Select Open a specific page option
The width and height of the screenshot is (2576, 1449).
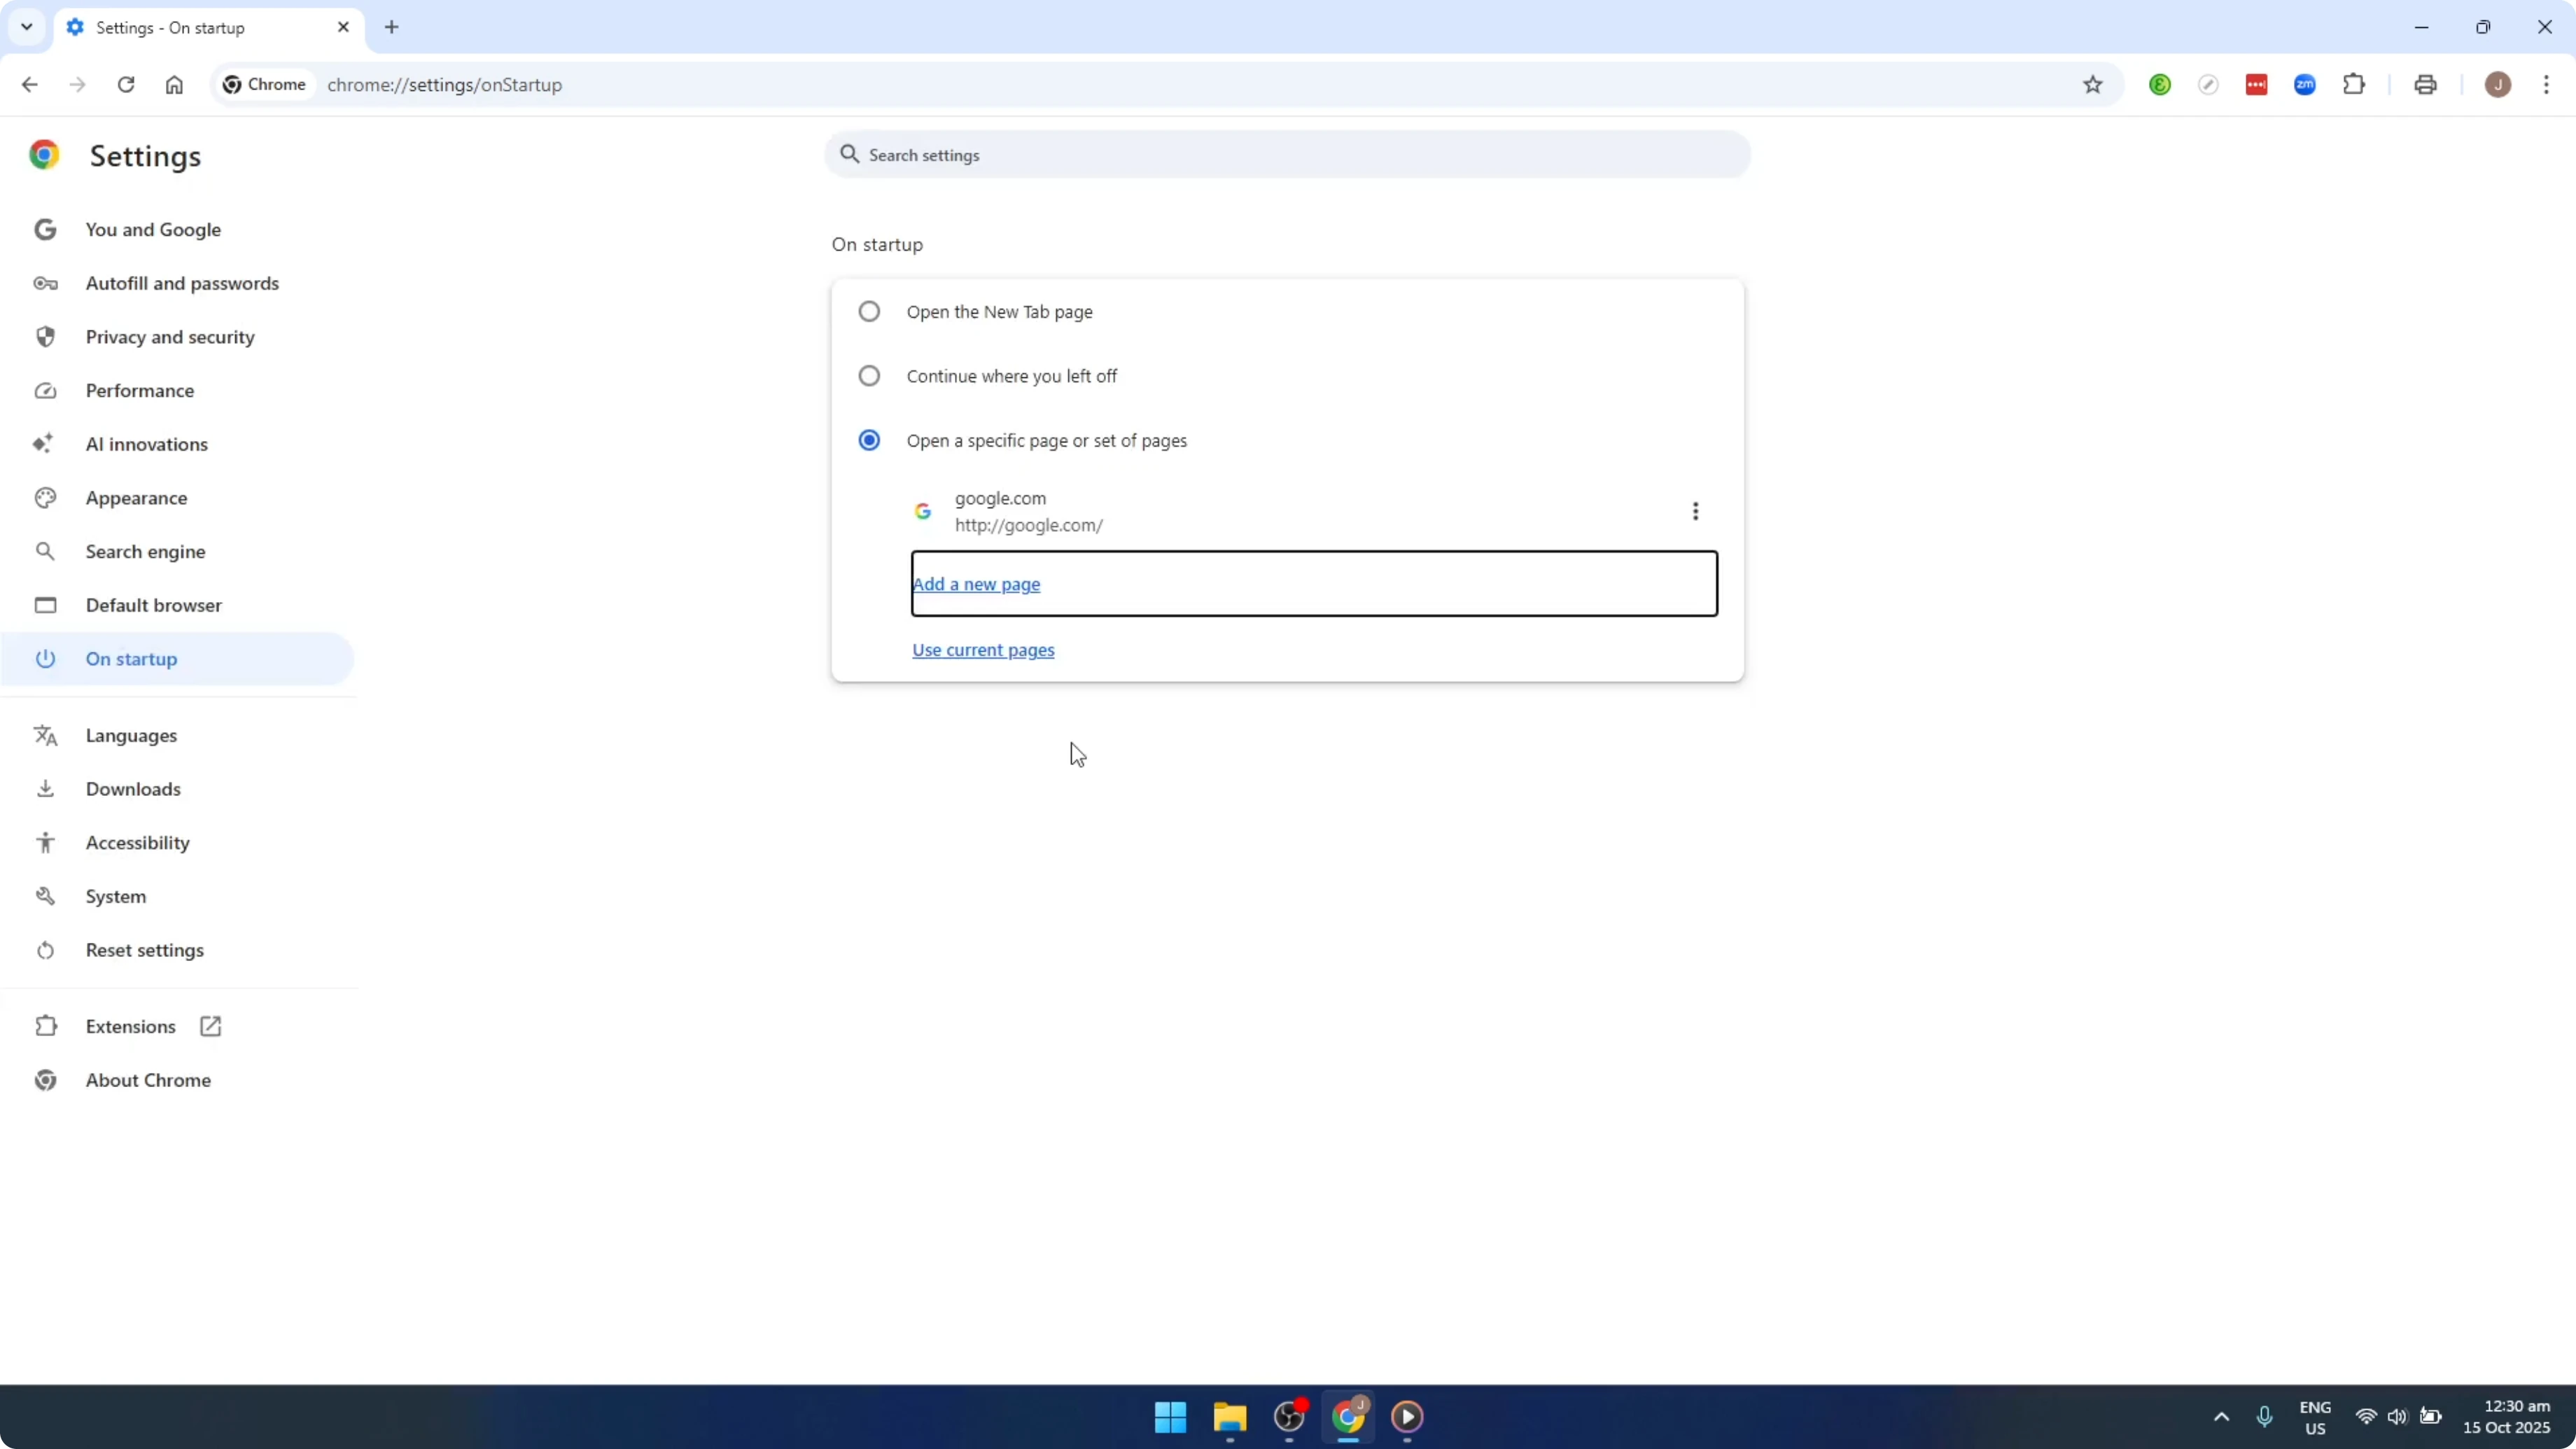point(869,440)
